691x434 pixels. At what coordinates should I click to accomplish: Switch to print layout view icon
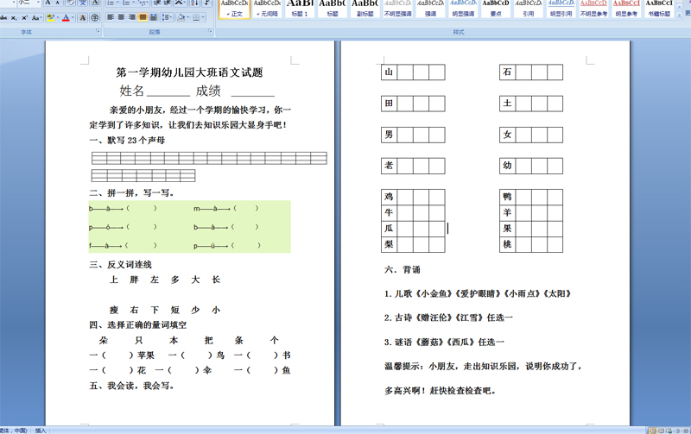[x=653, y=431]
